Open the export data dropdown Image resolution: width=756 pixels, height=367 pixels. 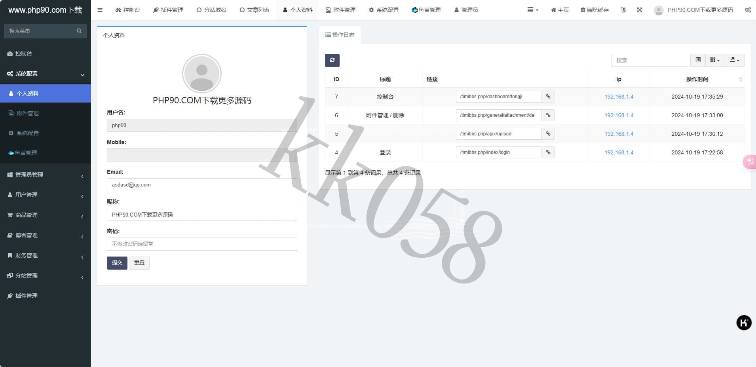click(735, 60)
